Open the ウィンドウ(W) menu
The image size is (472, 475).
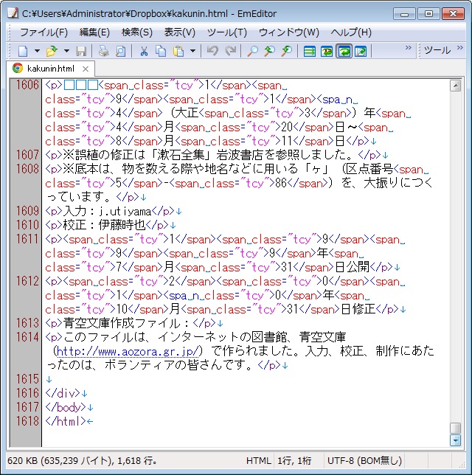pos(289,32)
